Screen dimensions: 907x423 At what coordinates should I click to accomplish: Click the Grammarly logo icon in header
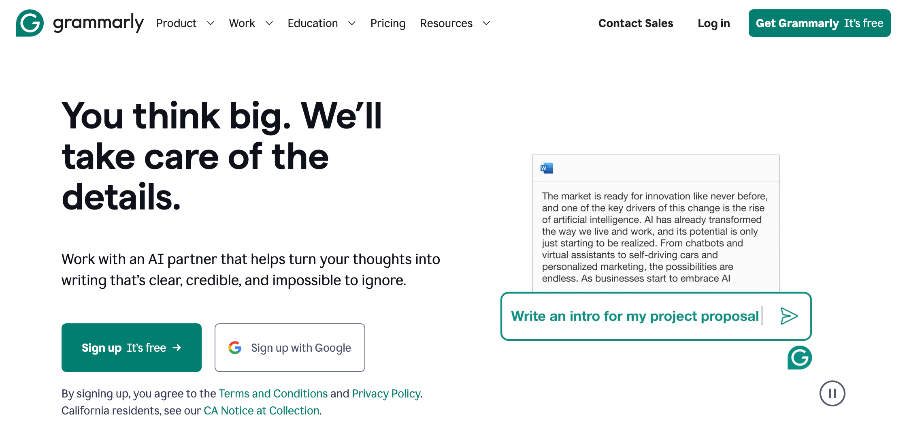tap(30, 23)
